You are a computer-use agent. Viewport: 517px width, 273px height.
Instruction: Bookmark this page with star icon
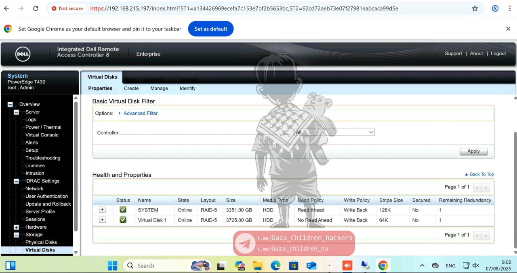(x=475, y=8)
